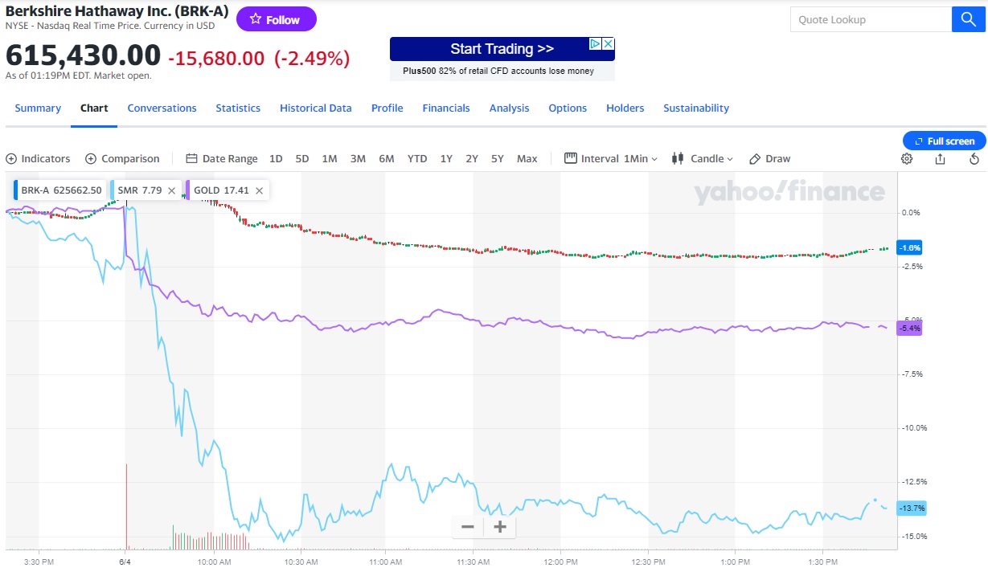Click the BRK-A 625662.50 legend label
Image resolution: width=988 pixels, height=576 pixels.
coord(61,190)
